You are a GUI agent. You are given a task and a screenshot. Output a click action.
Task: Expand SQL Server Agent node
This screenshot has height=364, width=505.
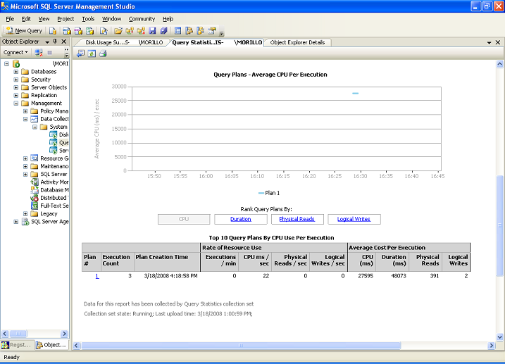click(x=15, y=222)
